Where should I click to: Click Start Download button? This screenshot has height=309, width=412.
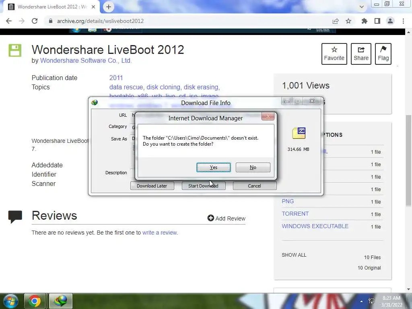[203, 186]
